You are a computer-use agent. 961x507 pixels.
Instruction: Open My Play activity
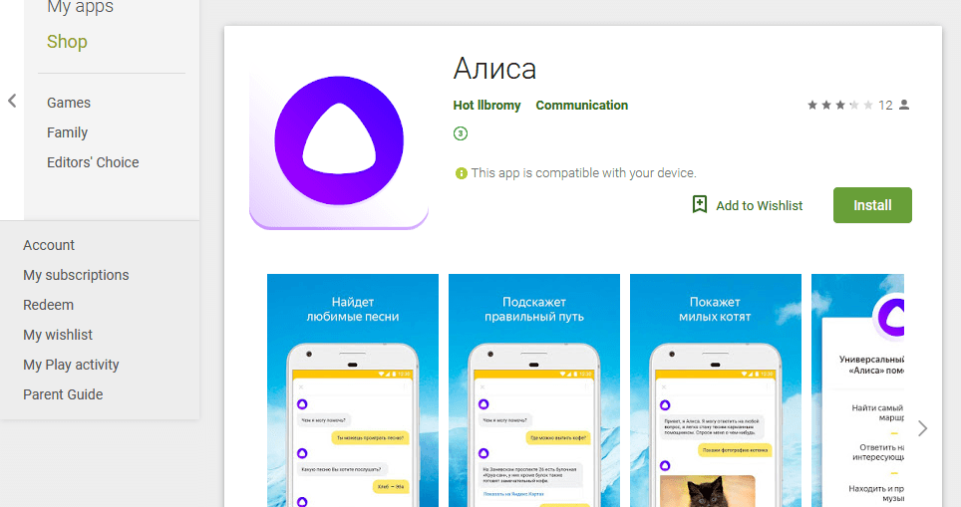(x=71, y=365)
